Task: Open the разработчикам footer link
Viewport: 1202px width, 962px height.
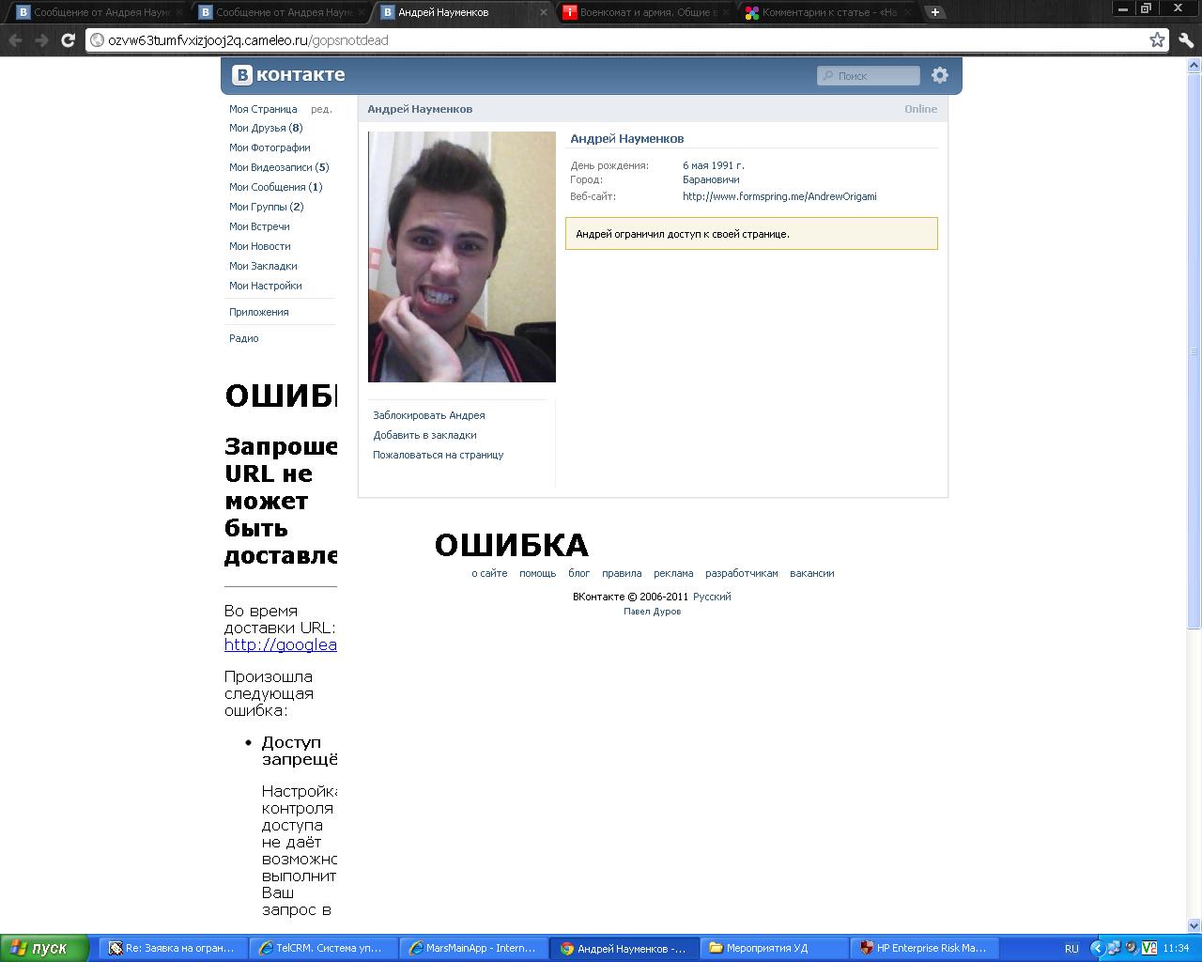Action: [742, 573]
